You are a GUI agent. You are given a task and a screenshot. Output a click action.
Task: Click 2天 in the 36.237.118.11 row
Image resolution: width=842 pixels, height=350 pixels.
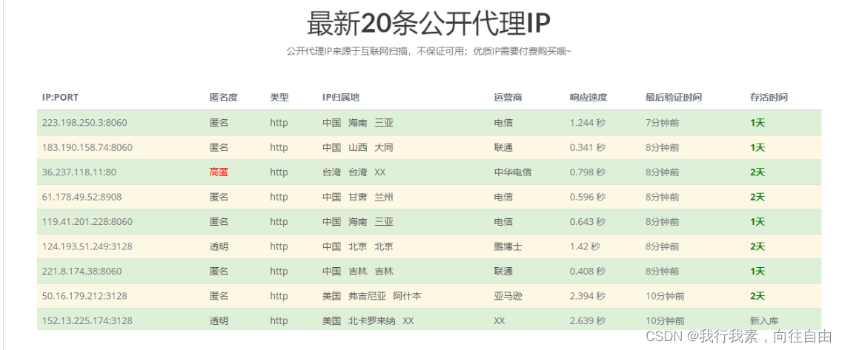[758, 172]
